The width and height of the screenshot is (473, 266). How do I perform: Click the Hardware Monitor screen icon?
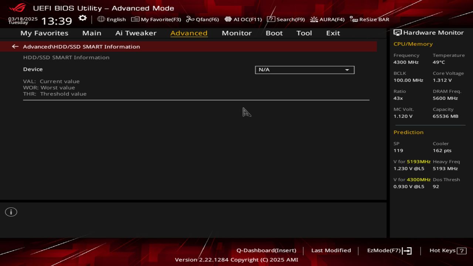398,33
